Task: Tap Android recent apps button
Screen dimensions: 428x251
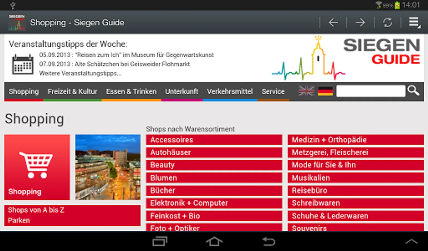Action: (160, 241)
